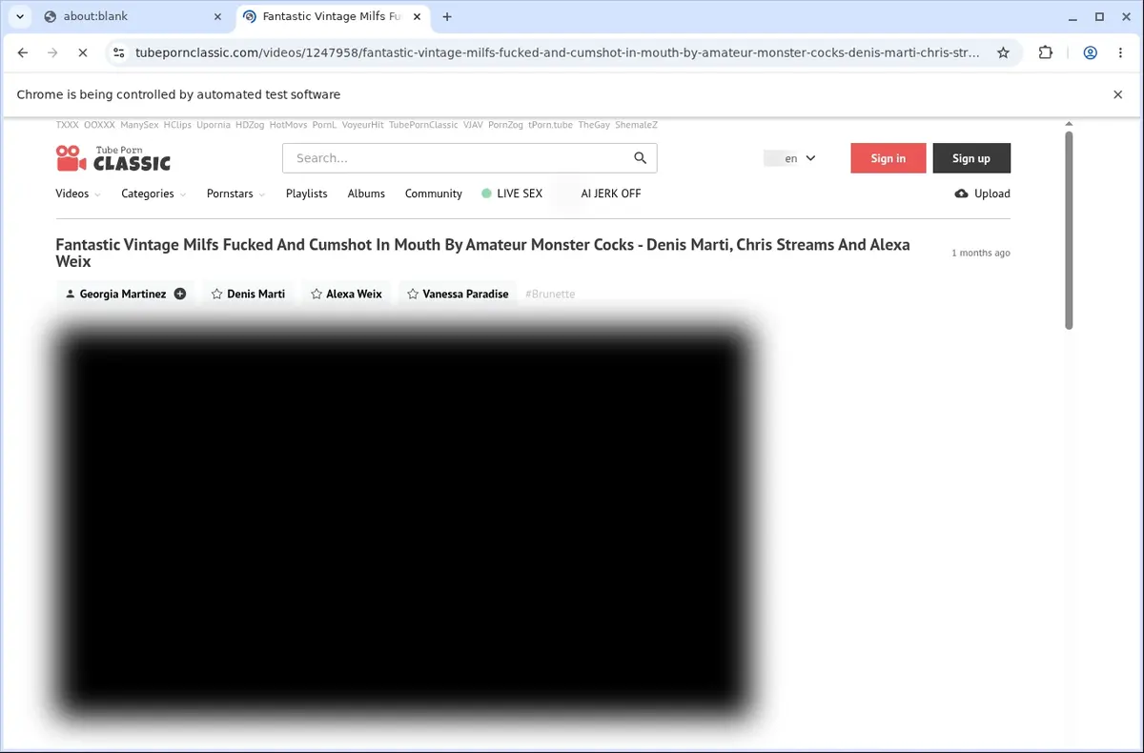Maximize the Chrome window

click(x=1099, y=16)
